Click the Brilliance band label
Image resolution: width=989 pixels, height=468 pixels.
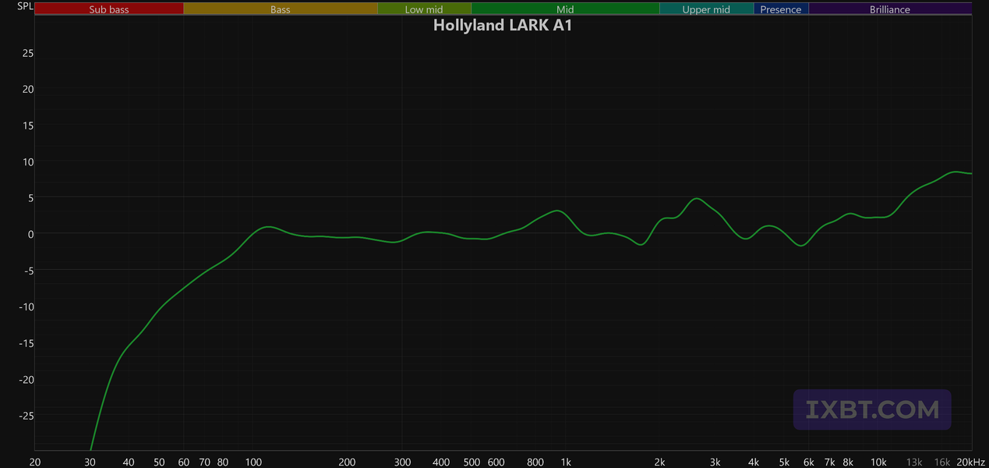890,9
